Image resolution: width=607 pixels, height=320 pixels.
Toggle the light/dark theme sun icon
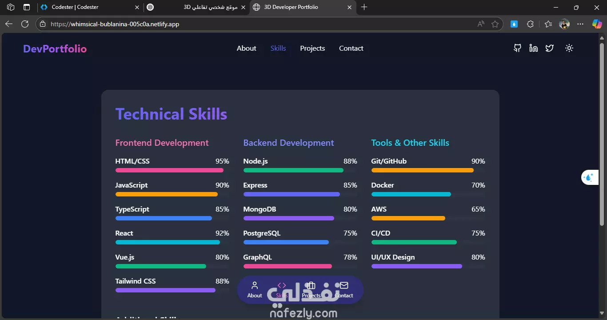click(x=569, y=48)
